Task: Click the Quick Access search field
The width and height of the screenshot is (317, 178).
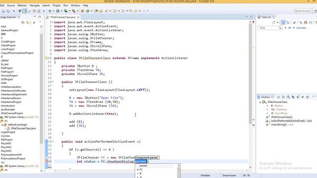Action: 302,11
